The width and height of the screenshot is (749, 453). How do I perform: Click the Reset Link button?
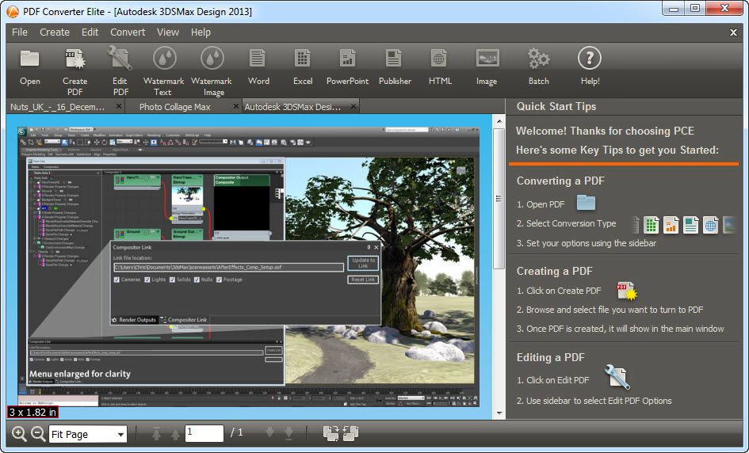(363, 280)
